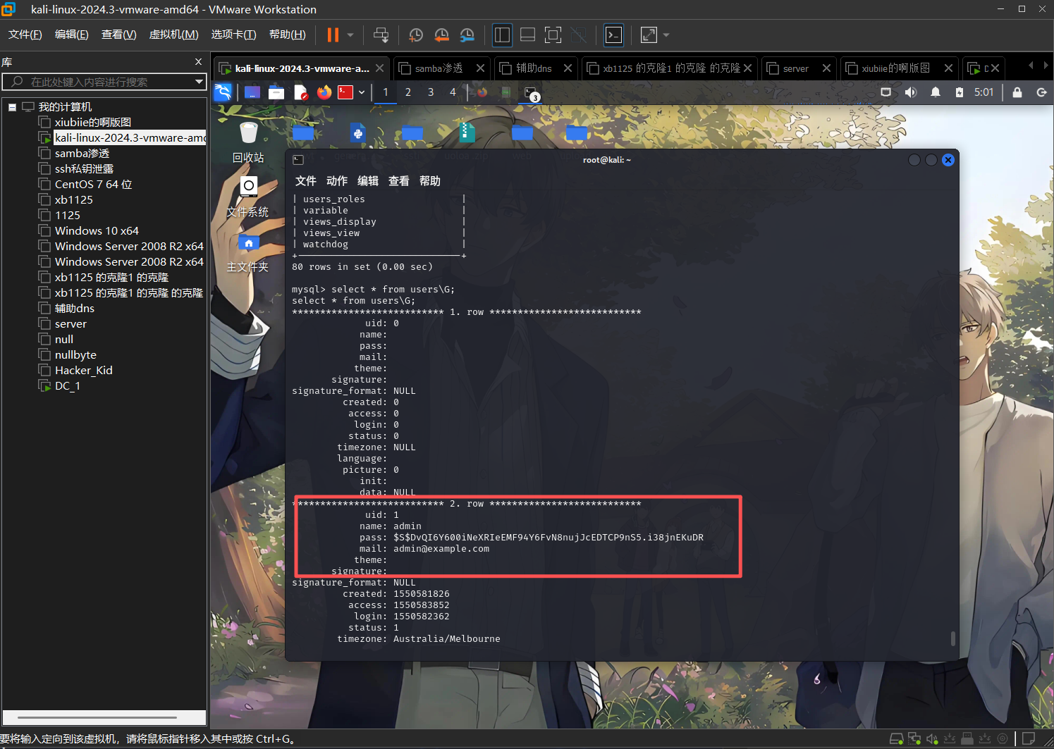Click the revert to snapshot icon
This screenshot has width=1054, height=749.
point(441,35)
